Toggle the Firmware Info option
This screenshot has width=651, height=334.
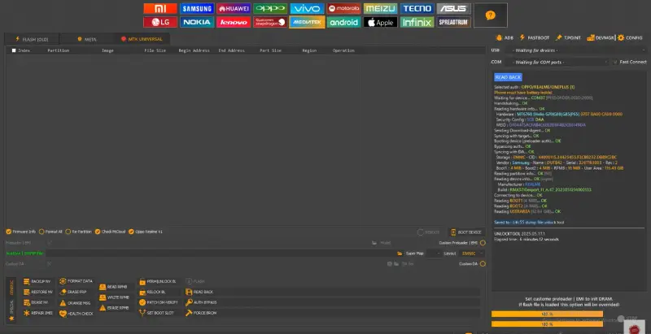click(x=21, y=232)
